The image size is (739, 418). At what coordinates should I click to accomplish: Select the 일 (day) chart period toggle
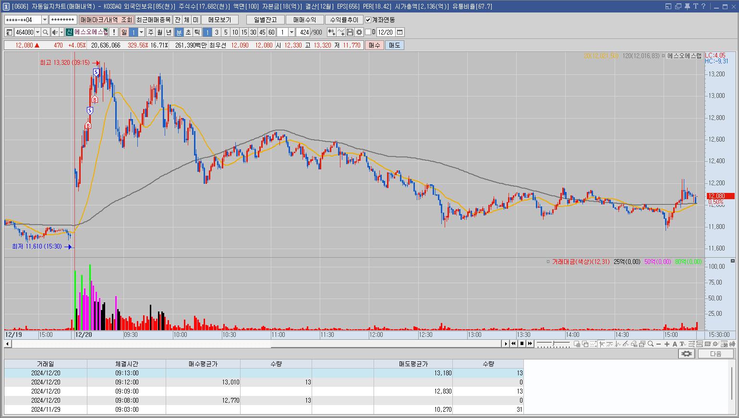coord(124,32)
